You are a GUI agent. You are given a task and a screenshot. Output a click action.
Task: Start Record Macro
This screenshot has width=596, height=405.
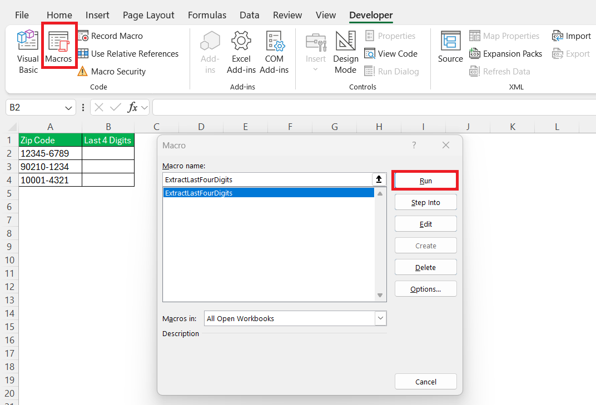111,36
